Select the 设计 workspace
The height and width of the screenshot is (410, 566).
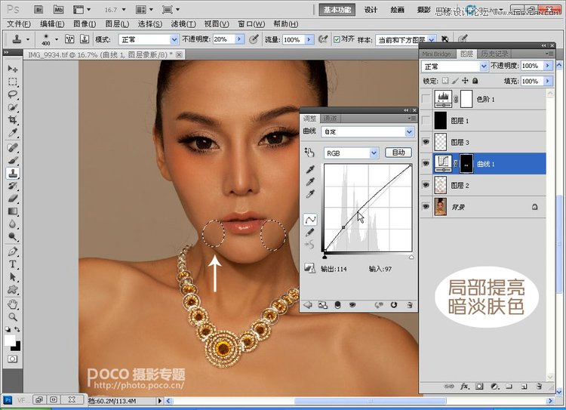point(371,10)
